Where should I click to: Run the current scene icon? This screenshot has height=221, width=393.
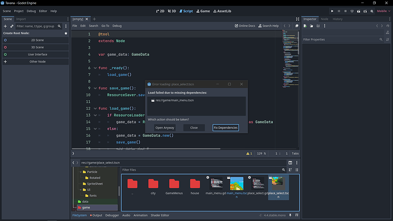pyautogui.click(x=359, y=11)
